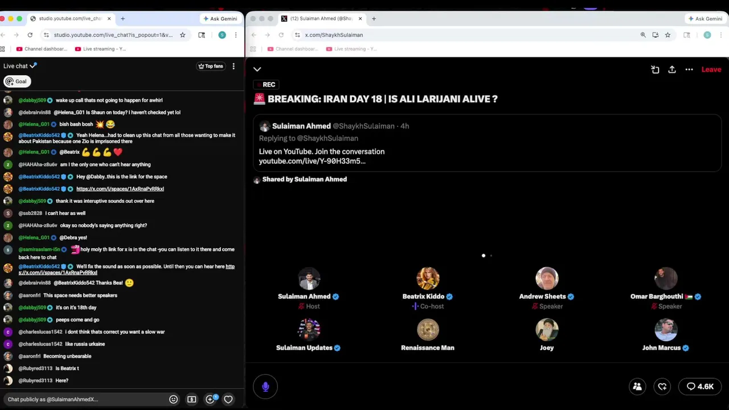Select Joey listener avatar
Screen dimensions: 729x410
[x=547, y=330]
